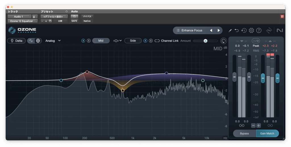
Task: Select the Side channel tab
Action: [133, 41]
